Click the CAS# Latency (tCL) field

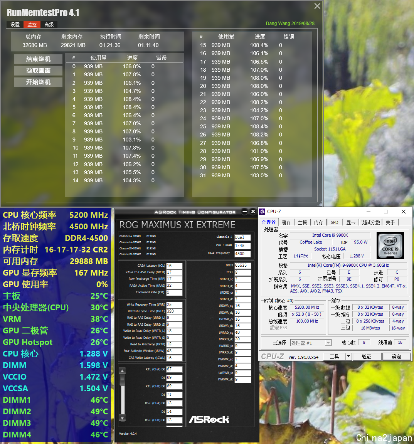[174, 266]
